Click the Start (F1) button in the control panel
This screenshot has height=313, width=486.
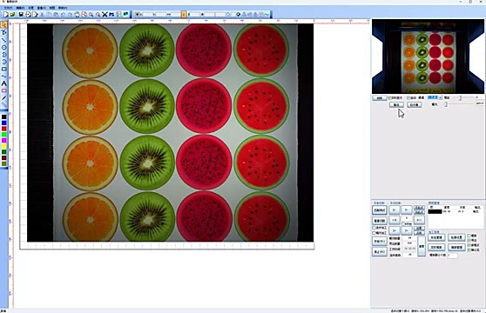coord(380,241)
